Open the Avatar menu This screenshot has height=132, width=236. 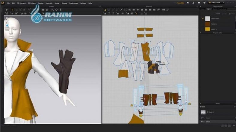(57, 3)
